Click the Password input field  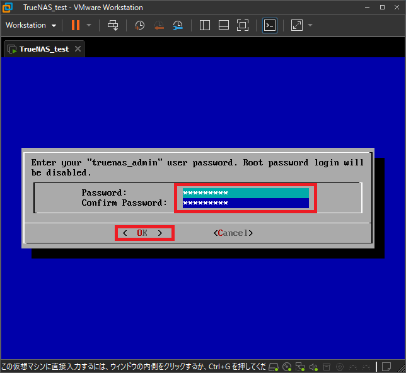click(x=245, y=193)
